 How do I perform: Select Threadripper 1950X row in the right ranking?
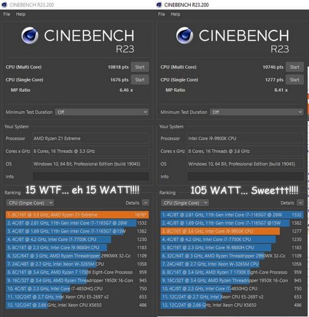click(232, 280)
